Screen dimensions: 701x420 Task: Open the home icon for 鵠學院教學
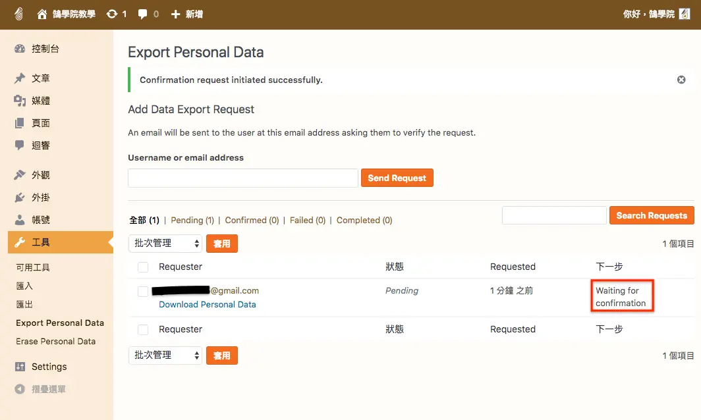(x=42, y=14)
